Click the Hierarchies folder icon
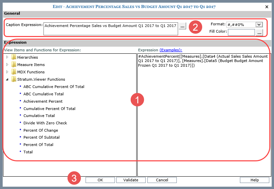The width and height of the screenshot is (274, 189). coord(14,57)
